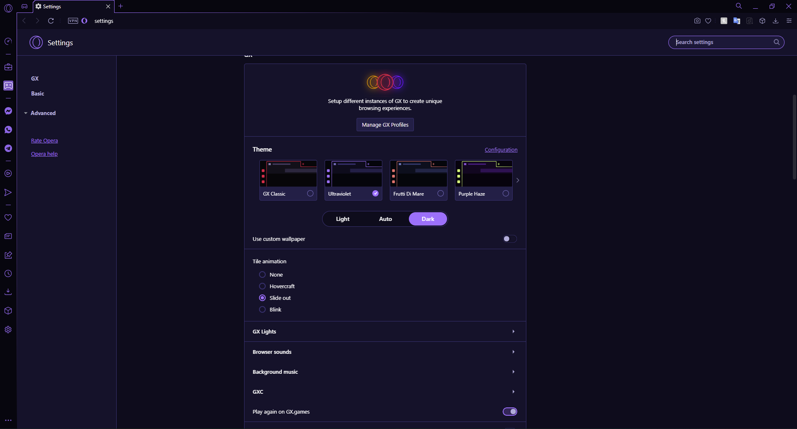Open bookmarks heart icon in sidebar
This screenshot has width=797, height=429.
8,218
